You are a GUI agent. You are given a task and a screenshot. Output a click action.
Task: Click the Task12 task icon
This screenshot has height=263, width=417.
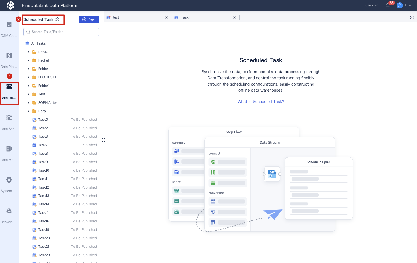point(34,187)
